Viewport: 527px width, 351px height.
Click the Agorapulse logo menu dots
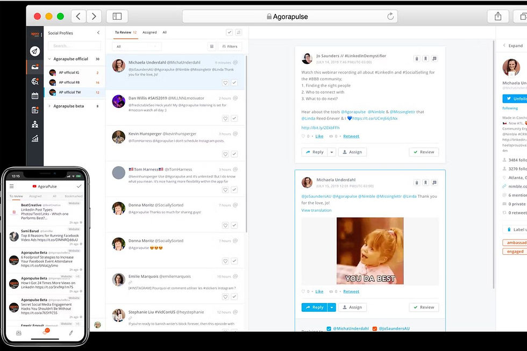pyautogui.click(x=41, y=34)
